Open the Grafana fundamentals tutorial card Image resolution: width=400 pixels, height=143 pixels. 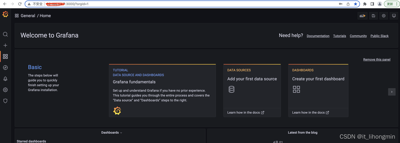pos(162,90)
